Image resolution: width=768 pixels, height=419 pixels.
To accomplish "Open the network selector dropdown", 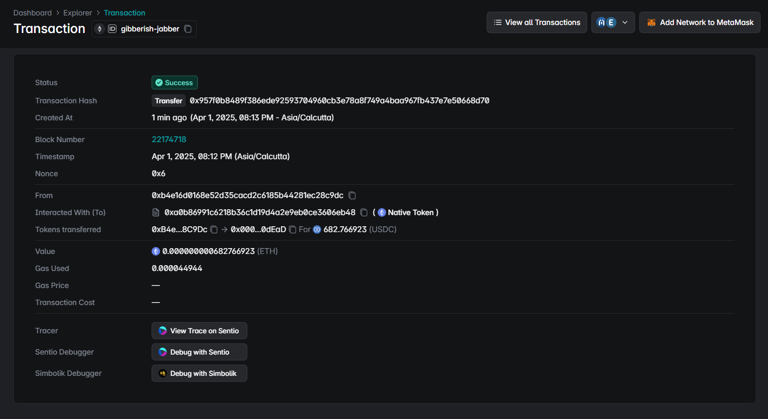I will tap(613, 22).
